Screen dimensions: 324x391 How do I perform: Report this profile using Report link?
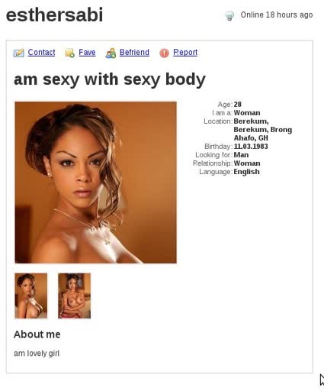(185, 52)
